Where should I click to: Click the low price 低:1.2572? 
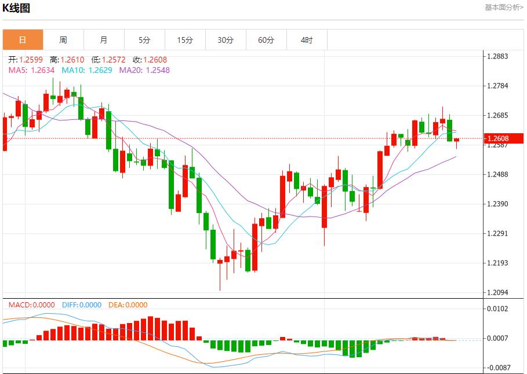(x=108, y=60)
